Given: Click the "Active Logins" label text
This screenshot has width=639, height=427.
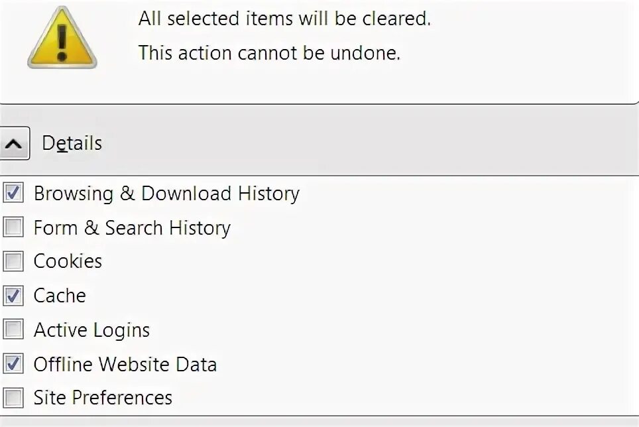Looking at the screenshot, I should 91,330.
